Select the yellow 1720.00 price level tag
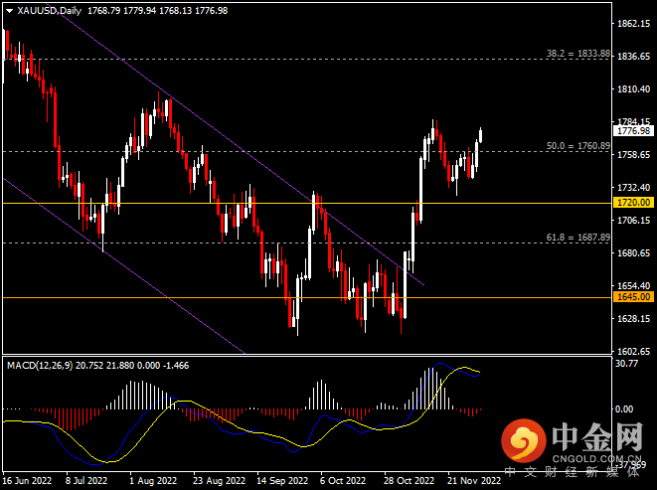The image size is (657, 490). pyautogui.click(x=633, y=203)
